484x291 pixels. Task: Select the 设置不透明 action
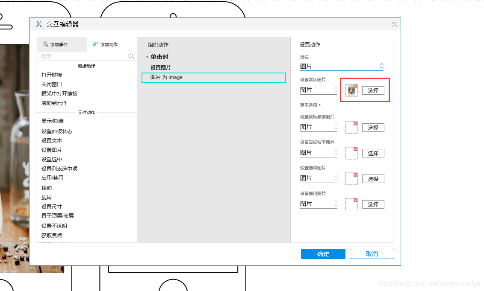coord(54,226)
